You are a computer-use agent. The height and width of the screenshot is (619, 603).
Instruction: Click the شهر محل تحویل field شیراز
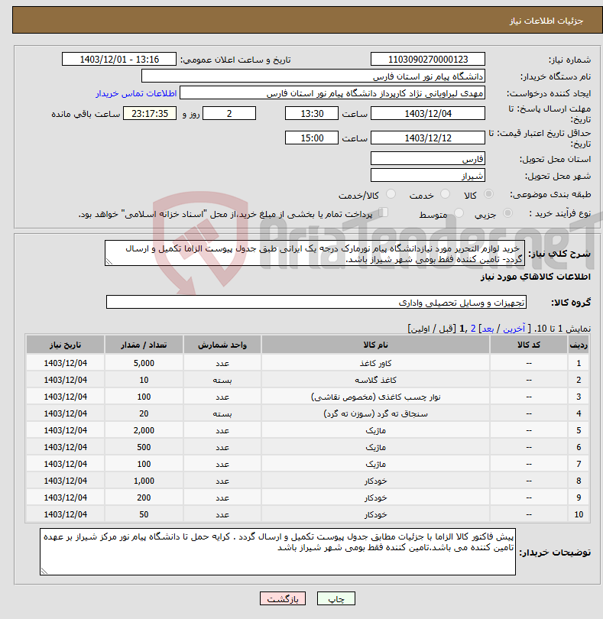428,175
